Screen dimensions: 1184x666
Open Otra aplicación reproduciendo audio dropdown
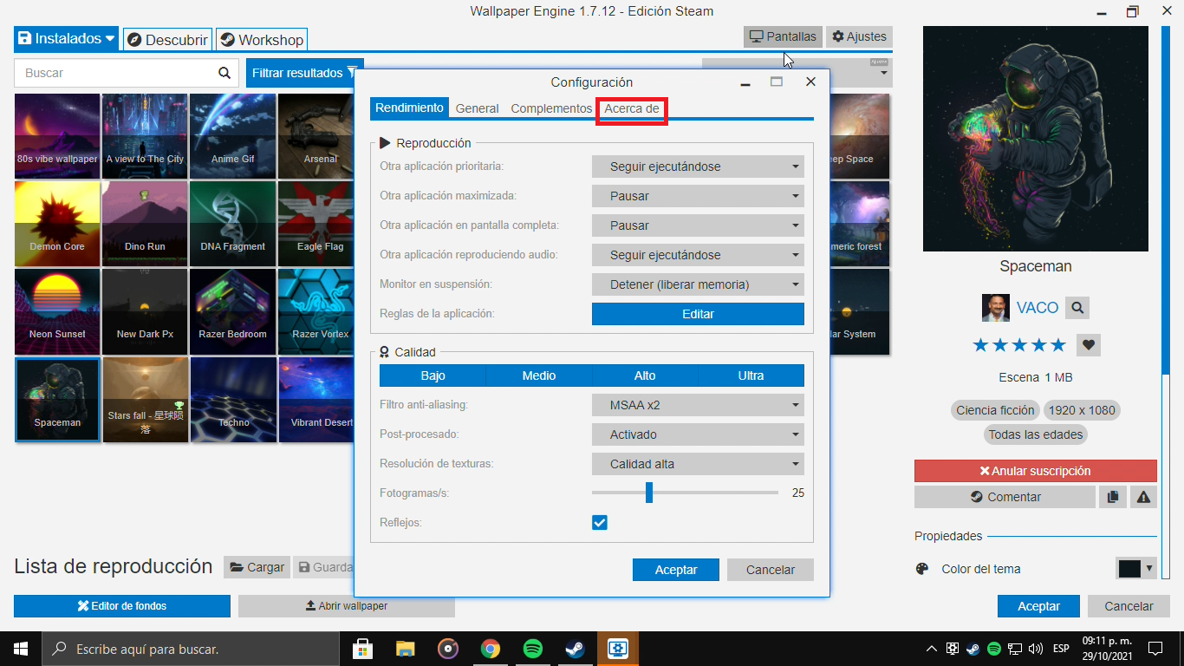[698, 255]
